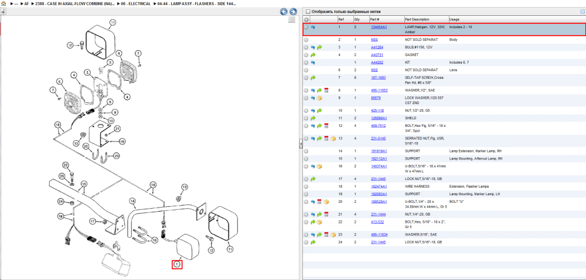Screen dimensions: 586x280
Task: Sort by the 'Part #' column header
Action: click(x=375, y=19)
